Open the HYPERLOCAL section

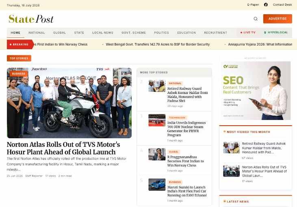[x=276, y=33]
